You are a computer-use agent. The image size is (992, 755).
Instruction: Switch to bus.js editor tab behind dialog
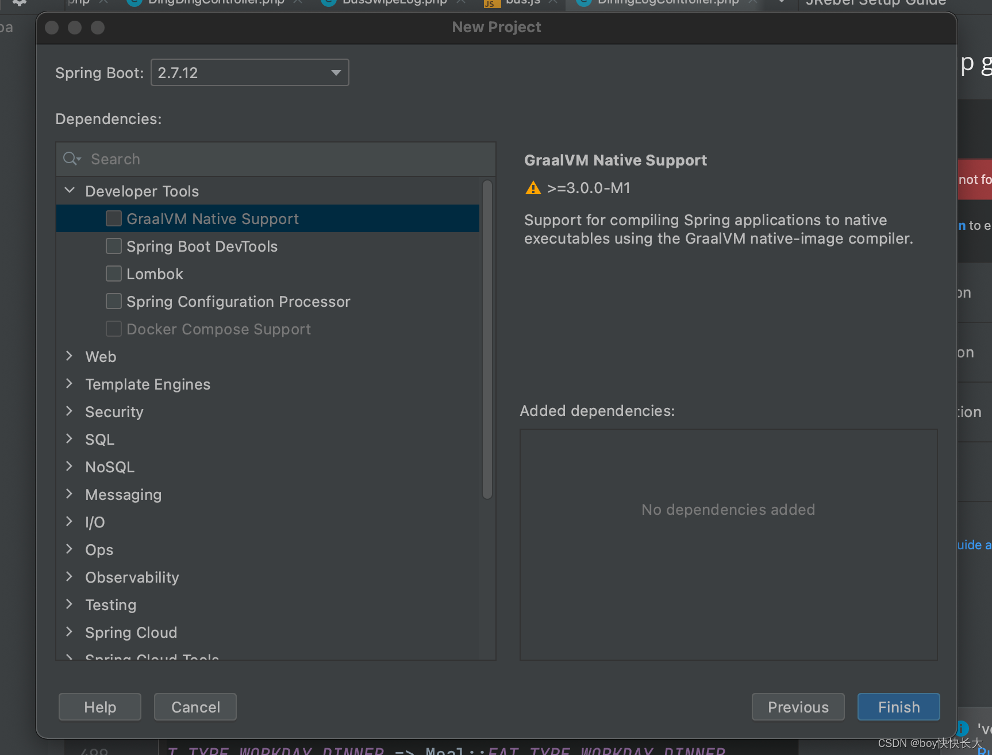coord(522,2)
